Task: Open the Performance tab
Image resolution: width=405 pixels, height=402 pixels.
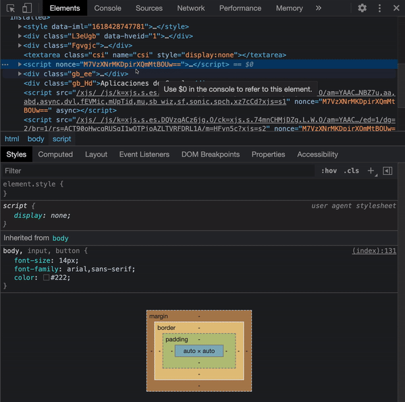Action: tap(240, 8)
